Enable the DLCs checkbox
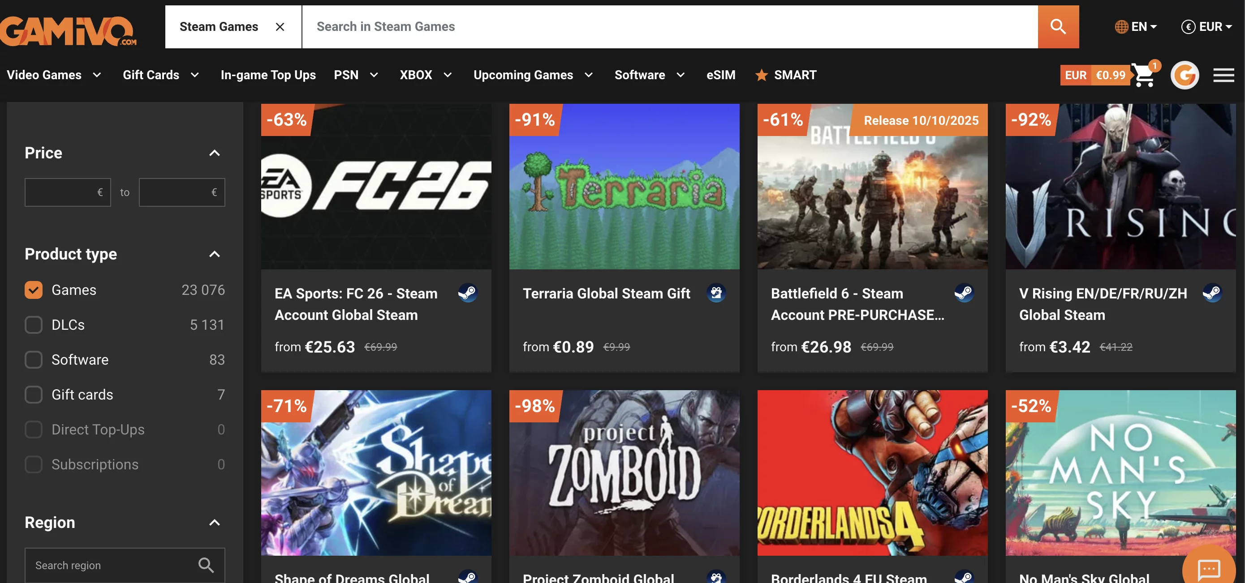Viewport: 1245px width, 583px height. click(x=33, y=325)
